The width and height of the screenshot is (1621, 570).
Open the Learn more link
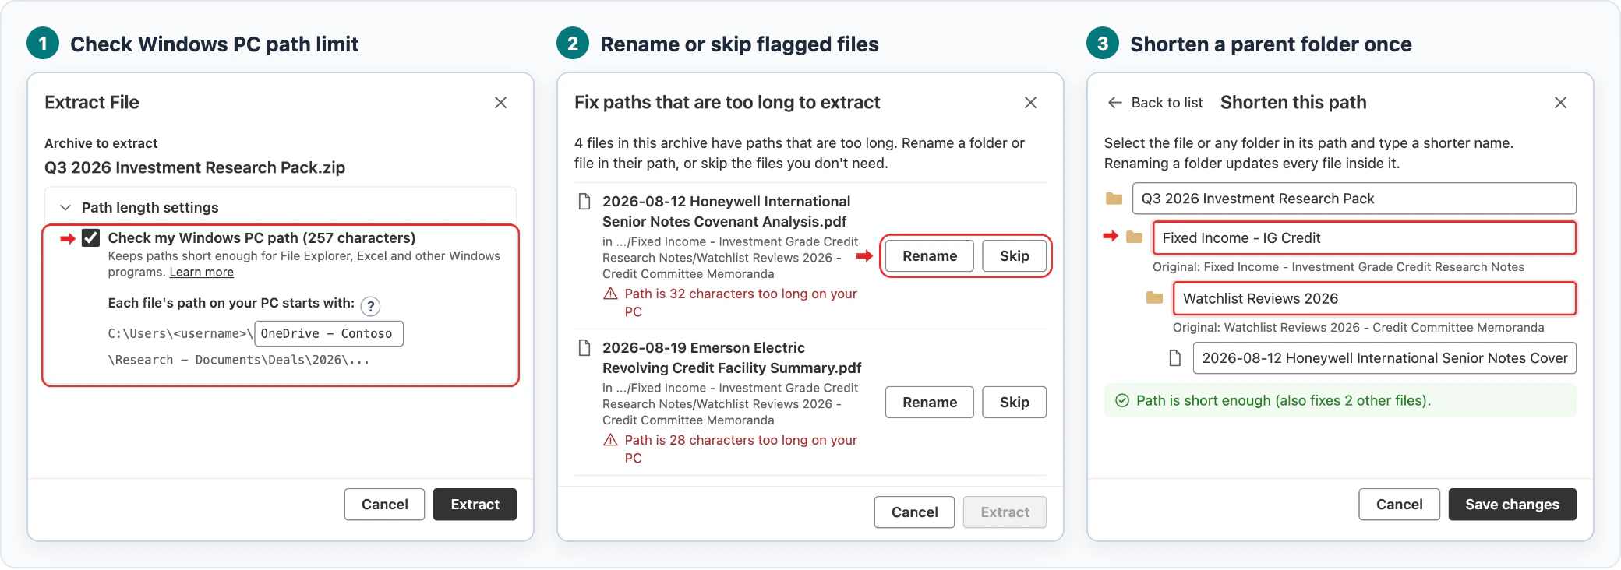202,273
